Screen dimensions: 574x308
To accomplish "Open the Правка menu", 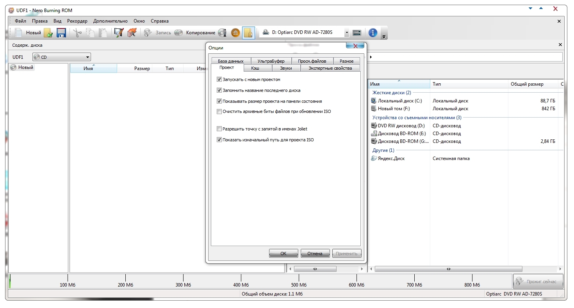I will coord(40,21).
